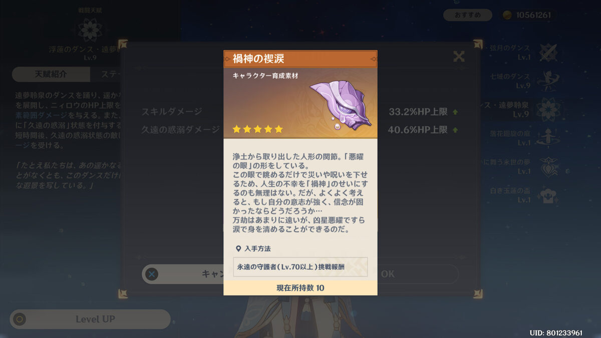Click the 現在所持数 10 count bar
The width and height of the screenshot is (601, 338).
300,288
